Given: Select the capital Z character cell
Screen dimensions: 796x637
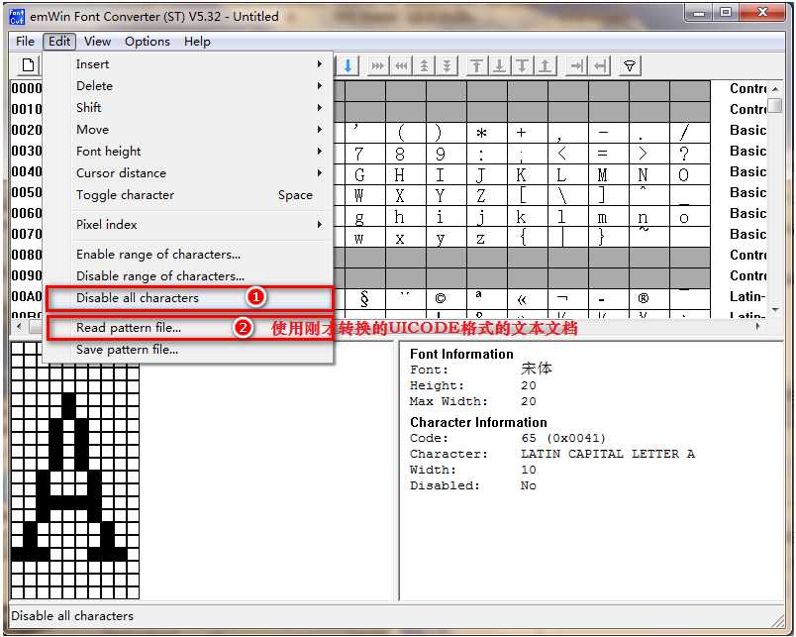Looking at the screenshot, I should [487, 196].
